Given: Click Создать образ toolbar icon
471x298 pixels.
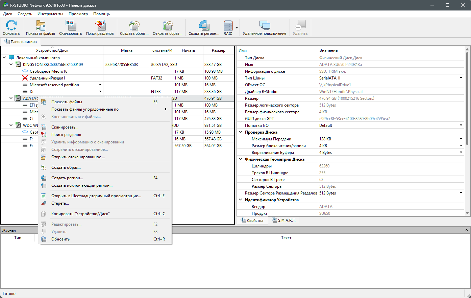Looking at the screenshot, I should click(134, 26).
